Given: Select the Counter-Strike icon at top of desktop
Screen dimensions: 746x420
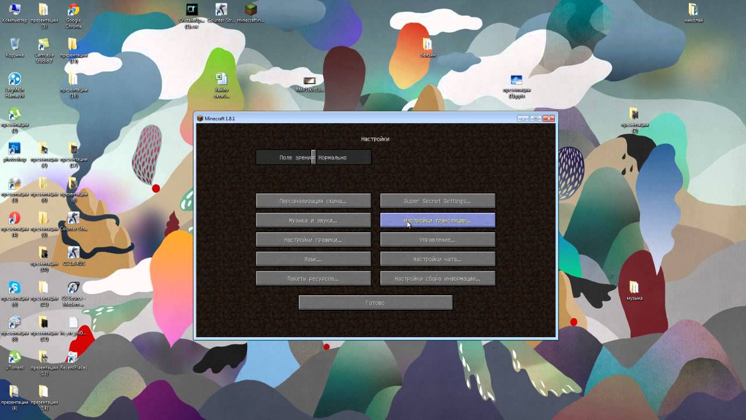Looking at the screenshot, I should pyautogui.click(x=221, y=13).
